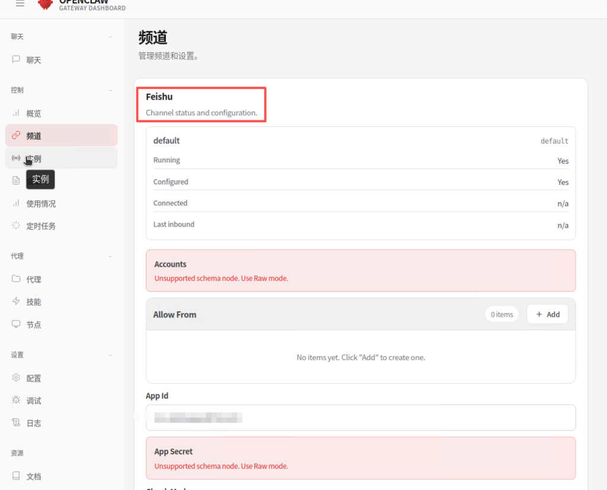Collapse the 控制 sidebar section
This screenshot has width=607, height=490.
coord(110,90)
